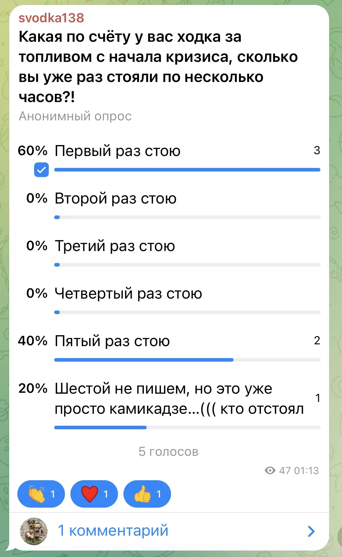Click the 40% result progress bar
This screenshot has width=342, height=557.
(187, 360)
